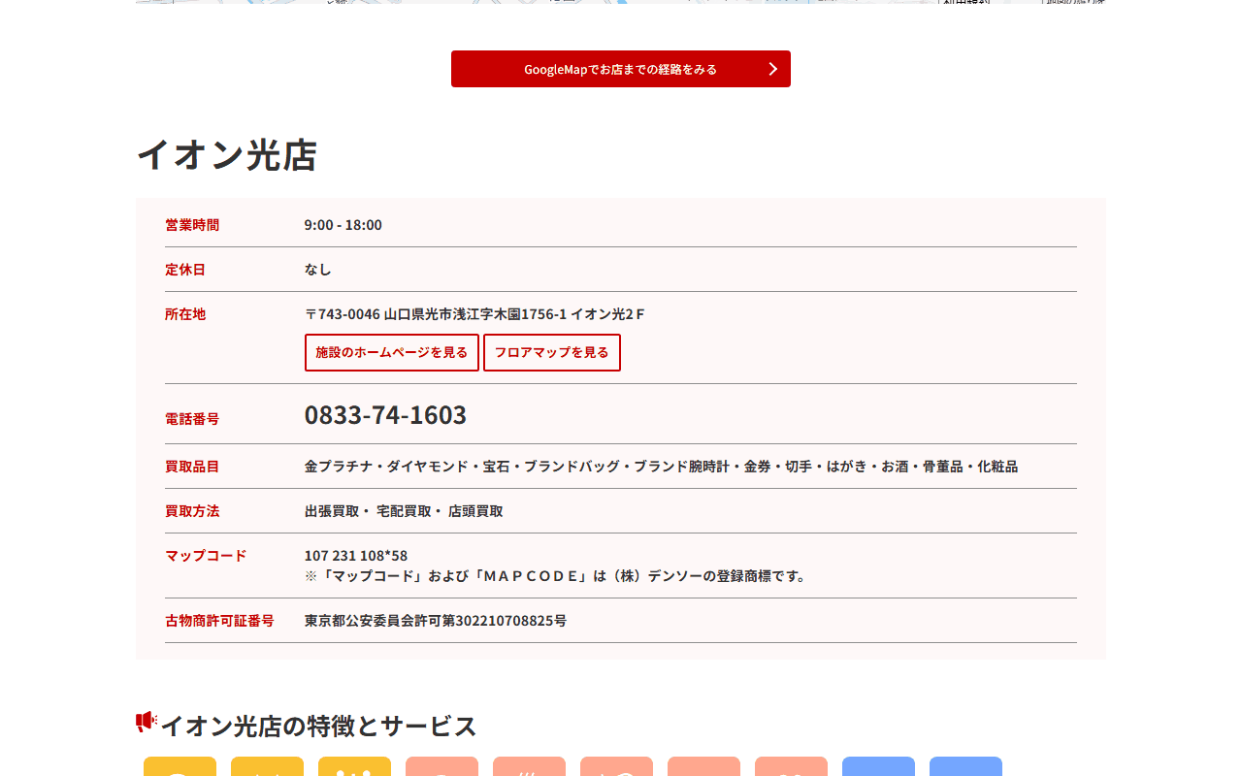Click the イオン光店の特徴とサービス section heading
Image resolution: width=1242 pixels, height=776 pixels.
pyautogui.click(x=318, y=726)
